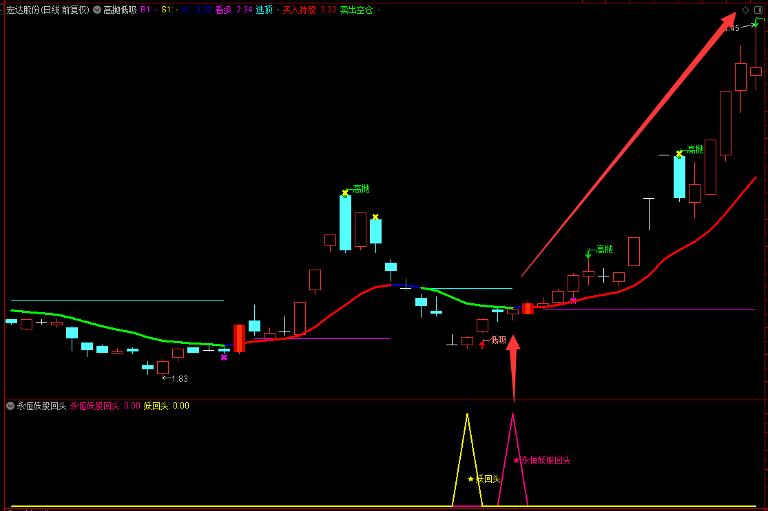Click the yellow 妖回头 star marker
Image resolution: width=768 pixels, height=511 pixels.
(x=470, y=479)
